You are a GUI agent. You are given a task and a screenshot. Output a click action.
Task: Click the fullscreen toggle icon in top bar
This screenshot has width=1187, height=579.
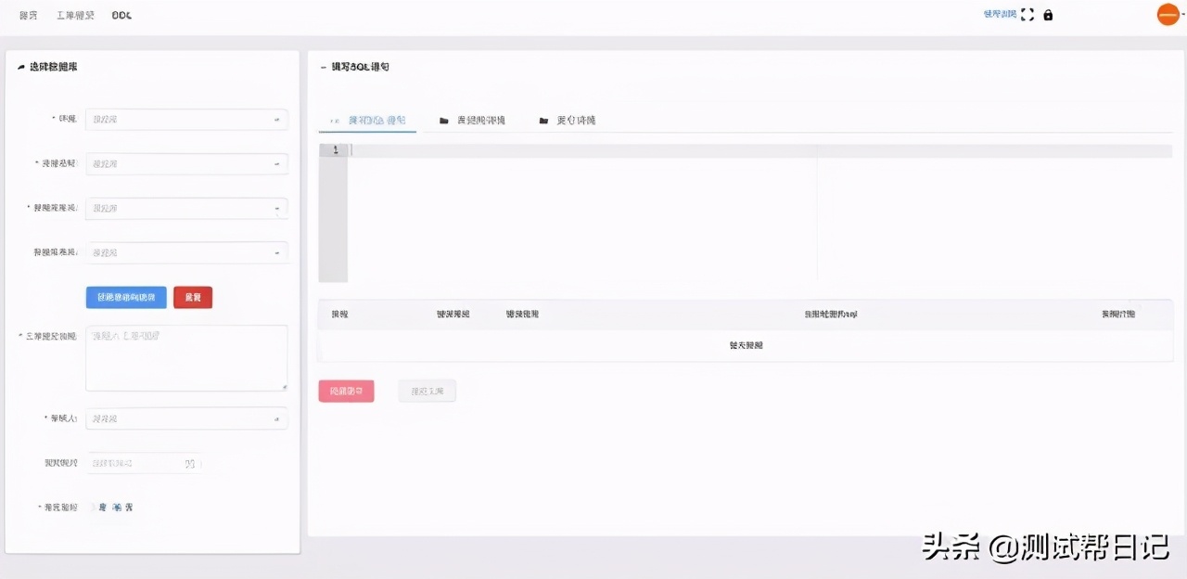[1027, 14]
